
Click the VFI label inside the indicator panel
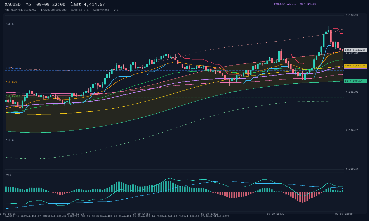tap(9, 175)
